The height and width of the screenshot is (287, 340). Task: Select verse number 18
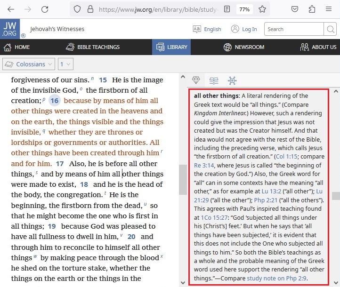[84, 184]
